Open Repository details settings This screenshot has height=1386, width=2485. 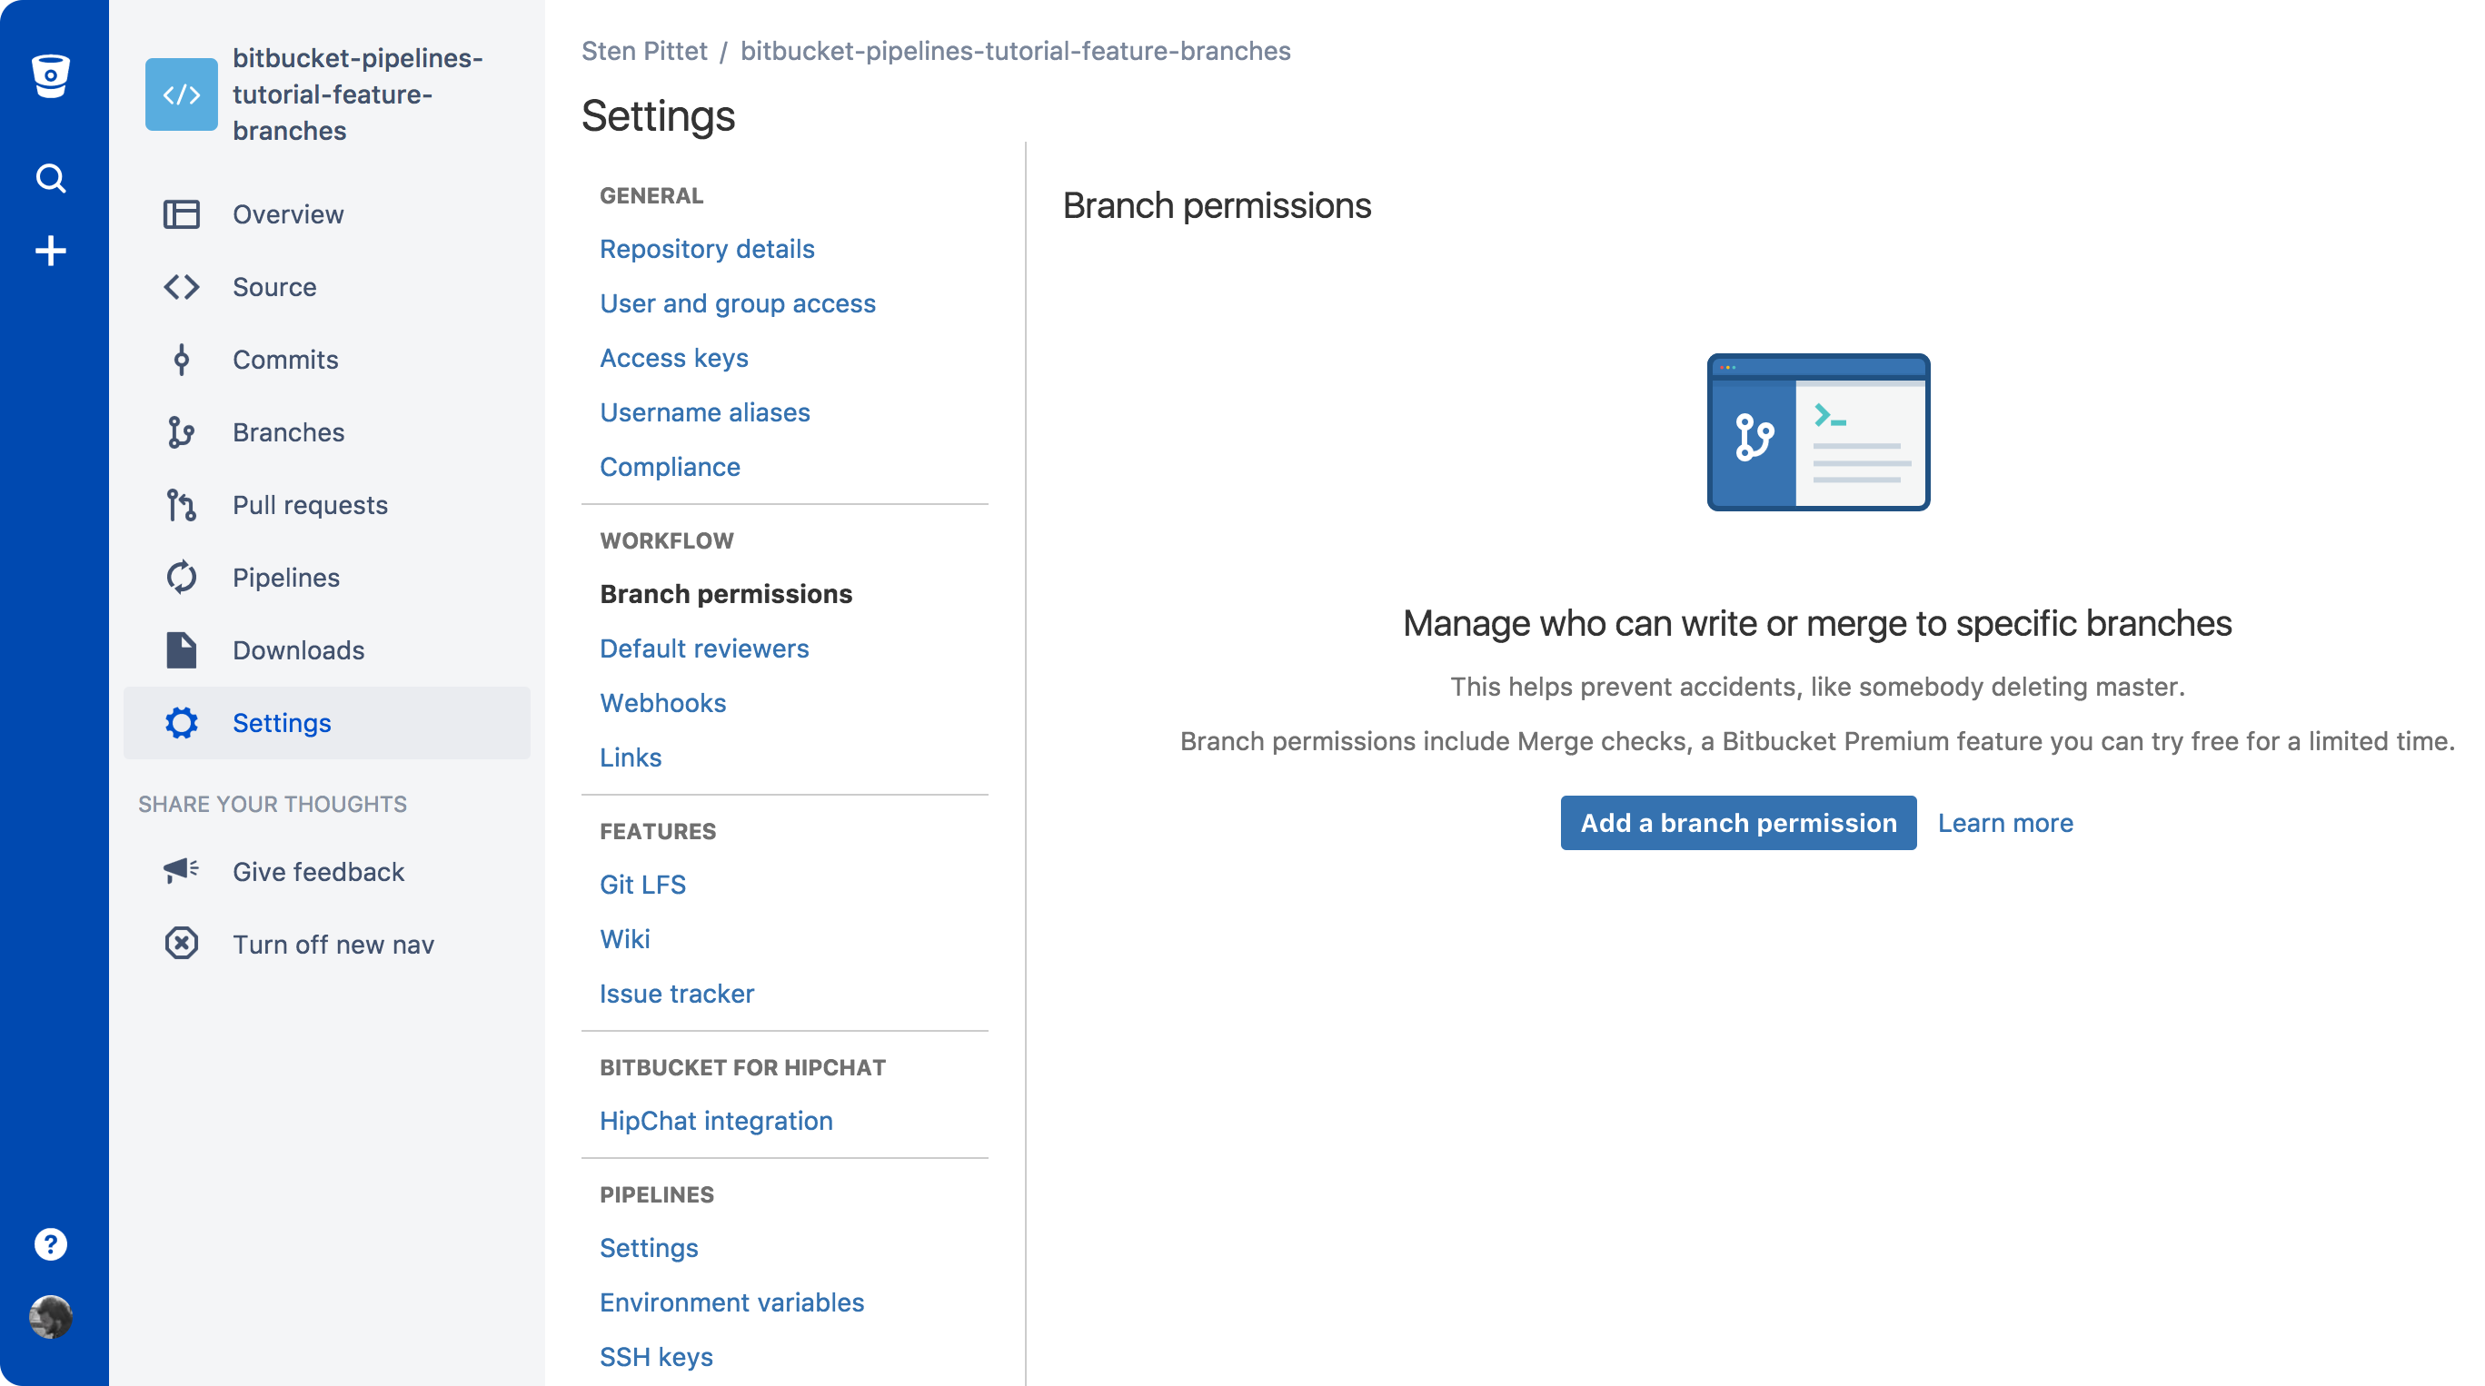click(707, 249)
